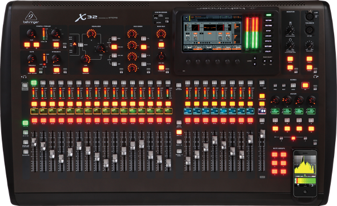Click the preamp Gain knob
The height and width of the screenshot is (206, 337).
(31, 34)
